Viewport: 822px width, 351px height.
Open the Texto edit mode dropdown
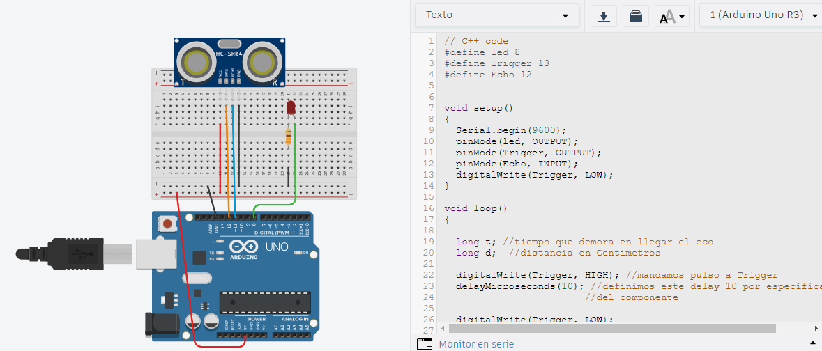coord(497,15)
